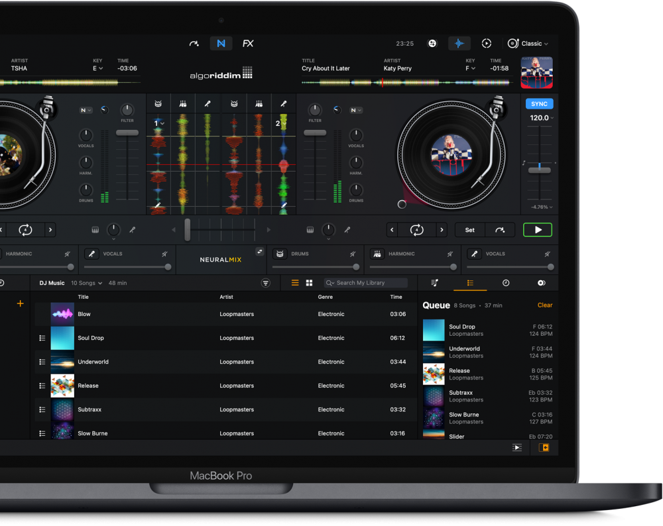Switch to the highlighted Queue tab

pyautogui.click(x=469, y=283)
